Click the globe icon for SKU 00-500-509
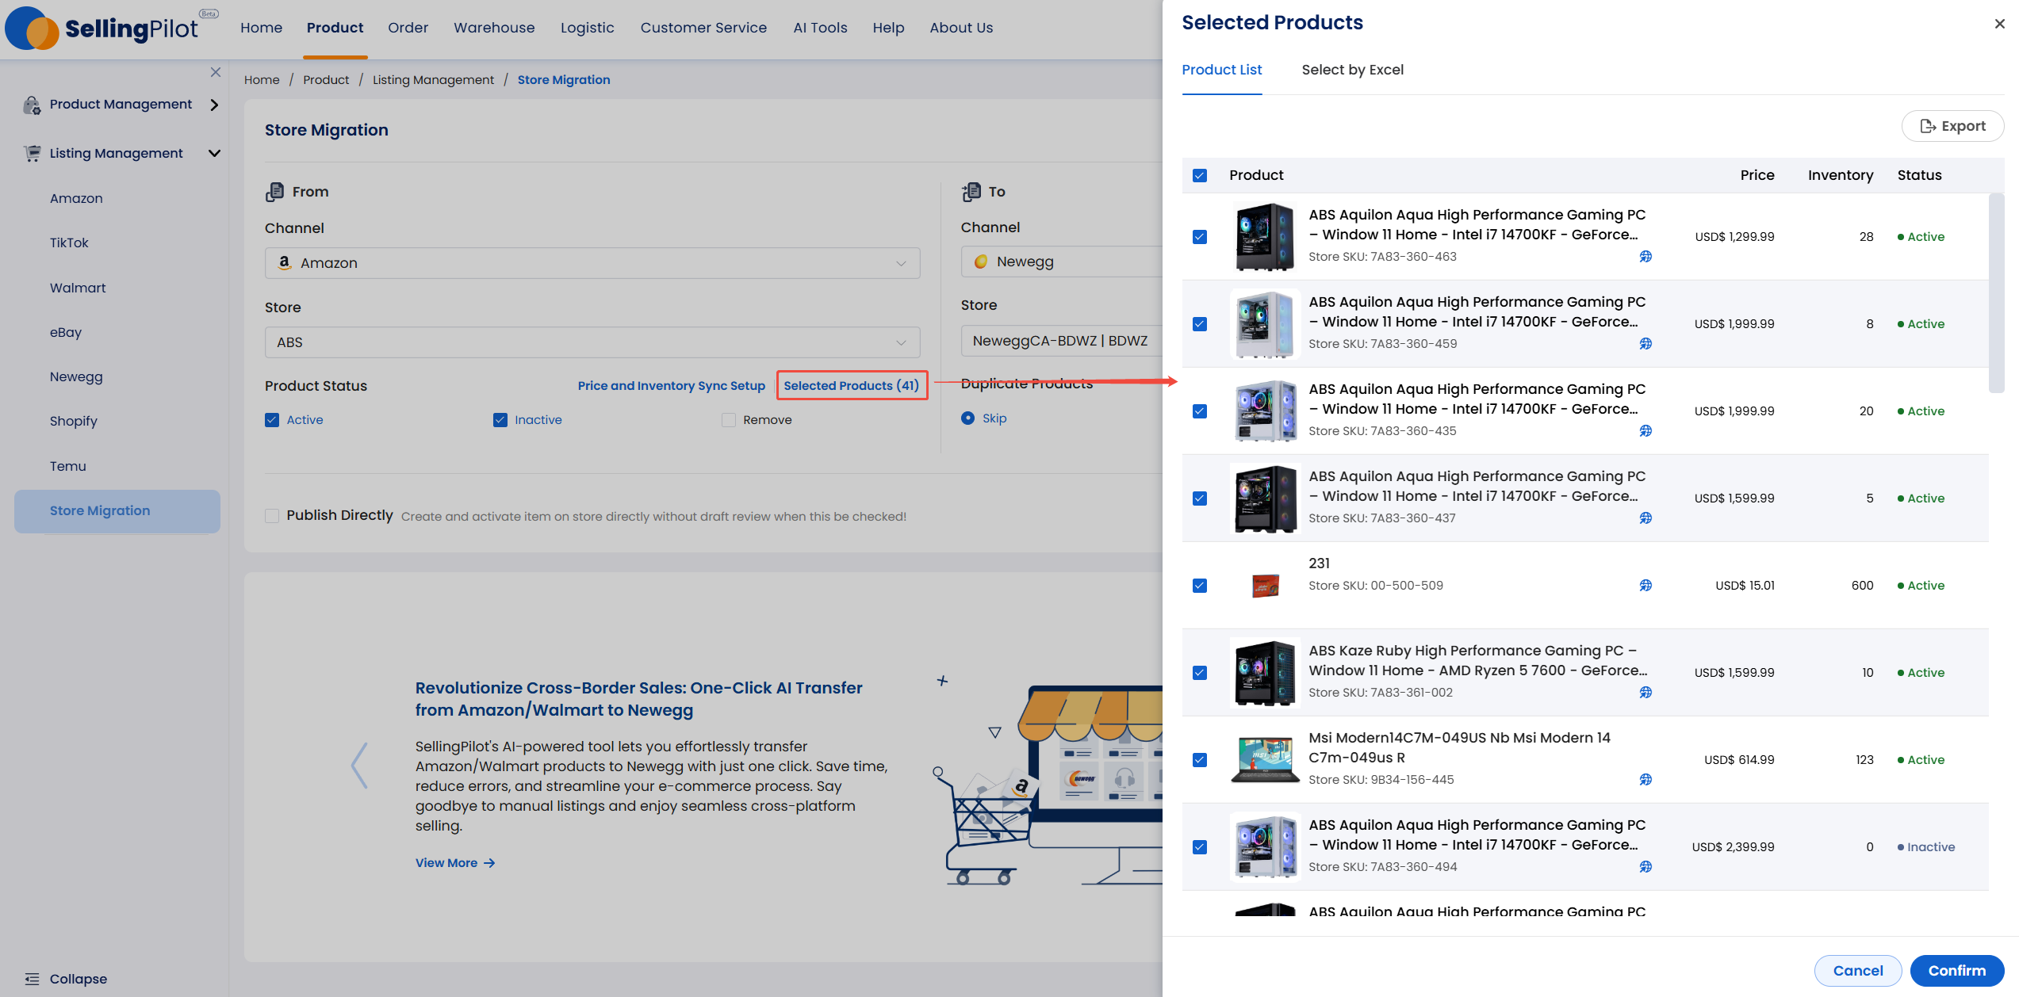The image size is (2019, 997). pyautogui.click(x=1645, y=585)
